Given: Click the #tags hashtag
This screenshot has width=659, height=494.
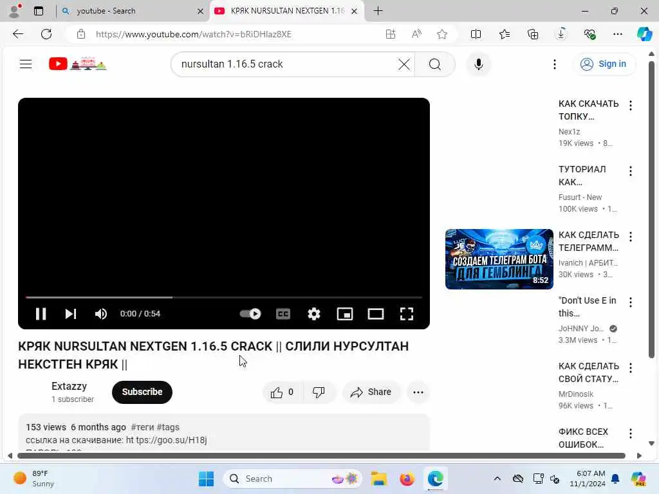Looking at the screenshot, I should click(x=168, y=427).
